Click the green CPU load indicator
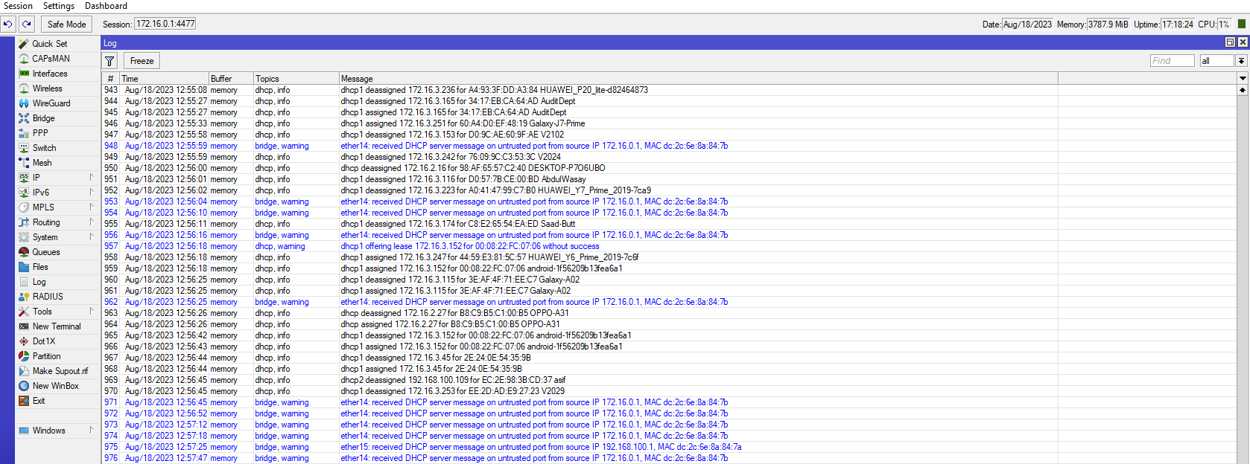The width and height of the screenshot is (1250, 464). pos(1242,24)
